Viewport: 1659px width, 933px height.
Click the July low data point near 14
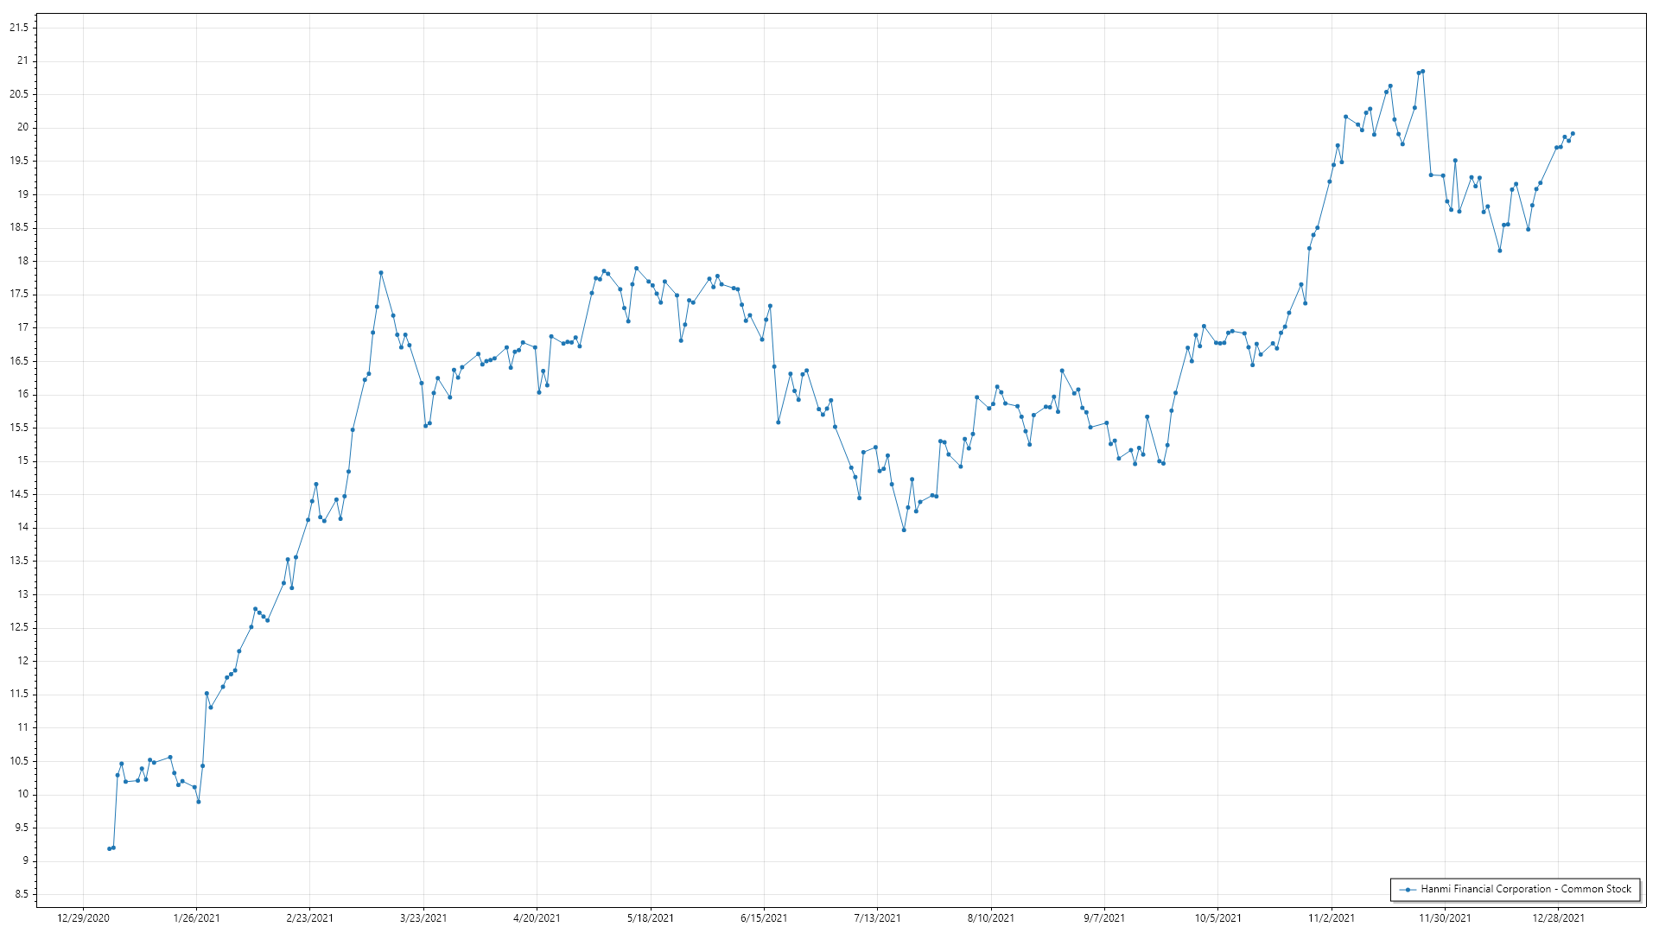(904, 530)
